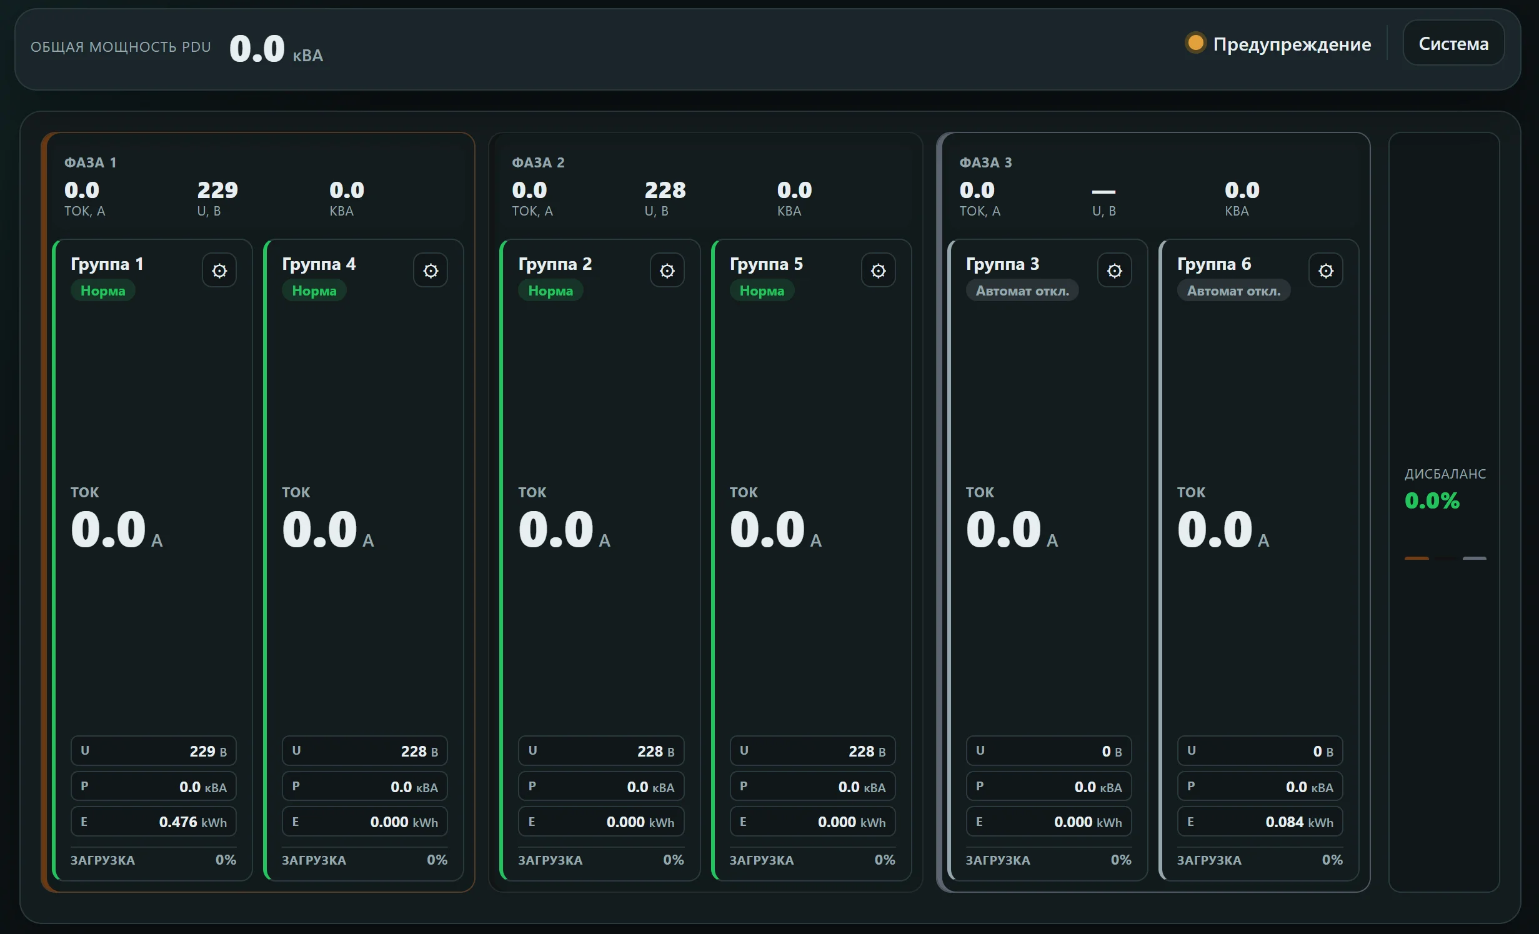Click the Предупреждение status label
1539x934 pixels.
click(1292, 44)
